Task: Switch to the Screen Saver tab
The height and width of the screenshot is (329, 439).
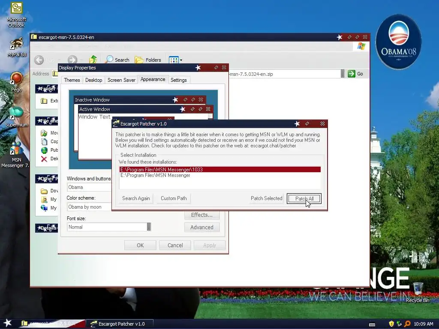Action: (x=121, y=80)
